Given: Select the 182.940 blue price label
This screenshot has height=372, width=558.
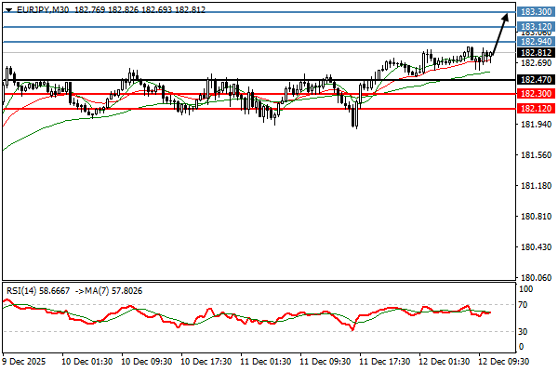Looking at the screenshot, I should 535,41.
